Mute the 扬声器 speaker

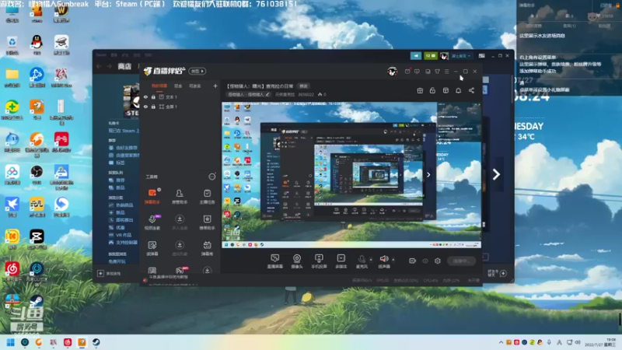(x=383, y=261)
